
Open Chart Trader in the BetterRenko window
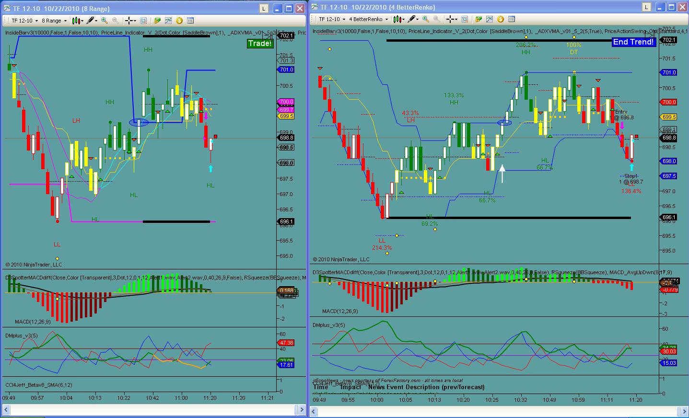[x=478, y=19]
